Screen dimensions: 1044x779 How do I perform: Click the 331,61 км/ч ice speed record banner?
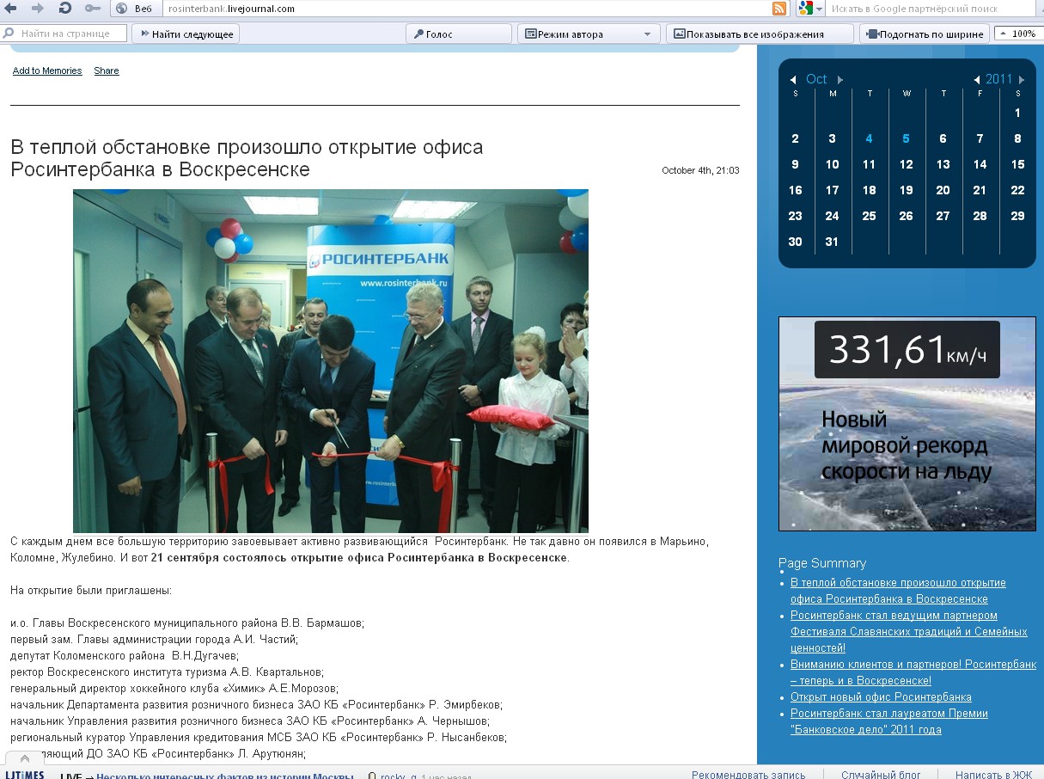(x=907, y=424)
